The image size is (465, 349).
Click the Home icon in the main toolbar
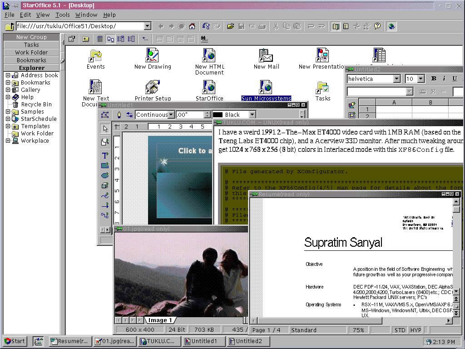(192, 26)
